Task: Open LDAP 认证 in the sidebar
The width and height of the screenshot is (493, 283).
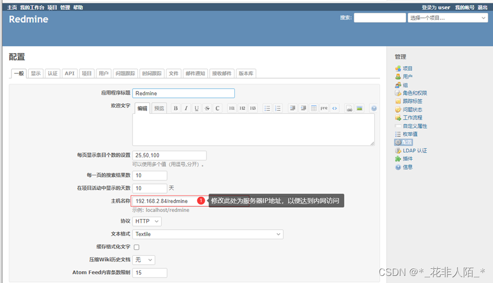Action: (415, 151)
